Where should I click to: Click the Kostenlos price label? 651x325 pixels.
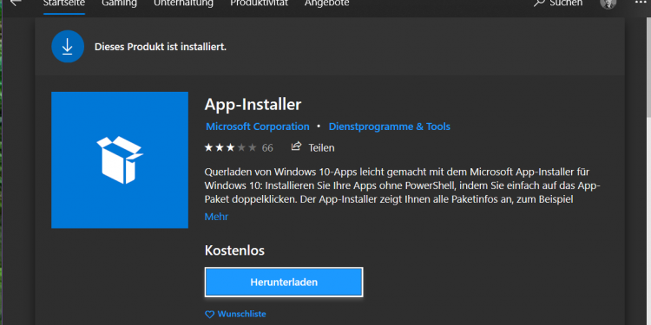[x=234, y=250]
